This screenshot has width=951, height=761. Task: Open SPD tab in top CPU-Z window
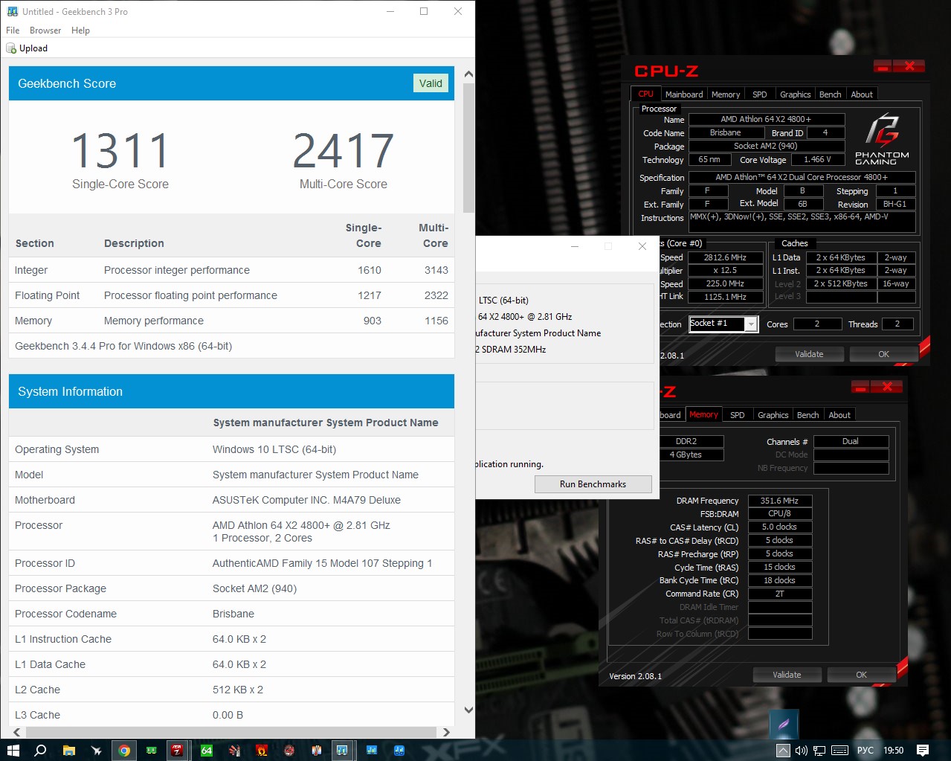coord(759,94)
